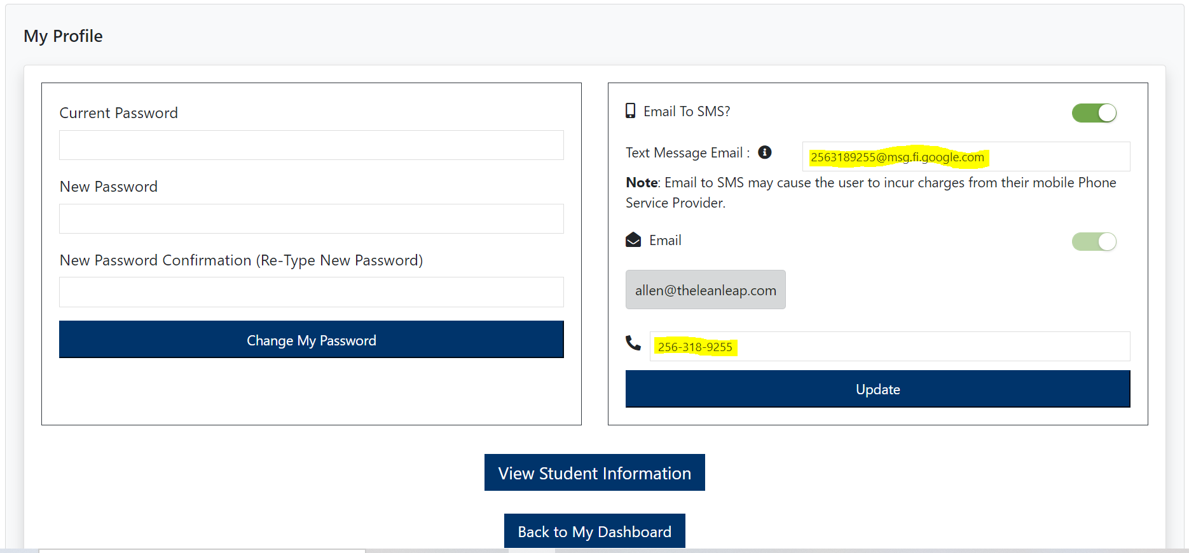Image resolution: width=1189 pixels, height=553 pixels.
Task: Click the Text Message Email label
Action: [687, 153]
